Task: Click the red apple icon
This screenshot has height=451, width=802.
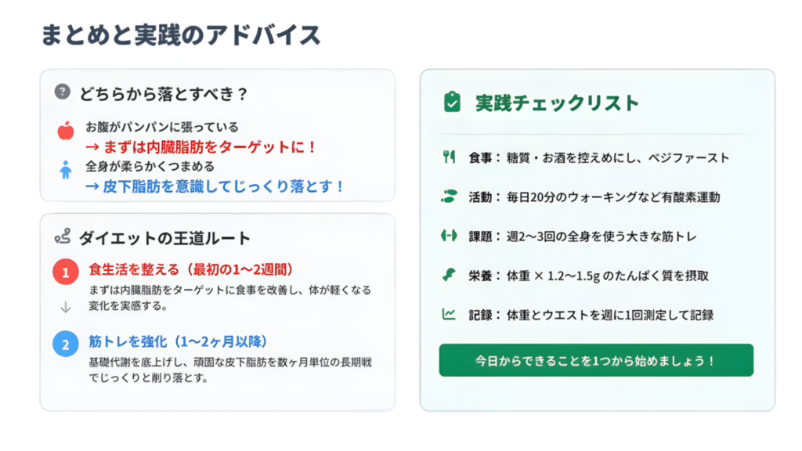Action: (66, 131)
